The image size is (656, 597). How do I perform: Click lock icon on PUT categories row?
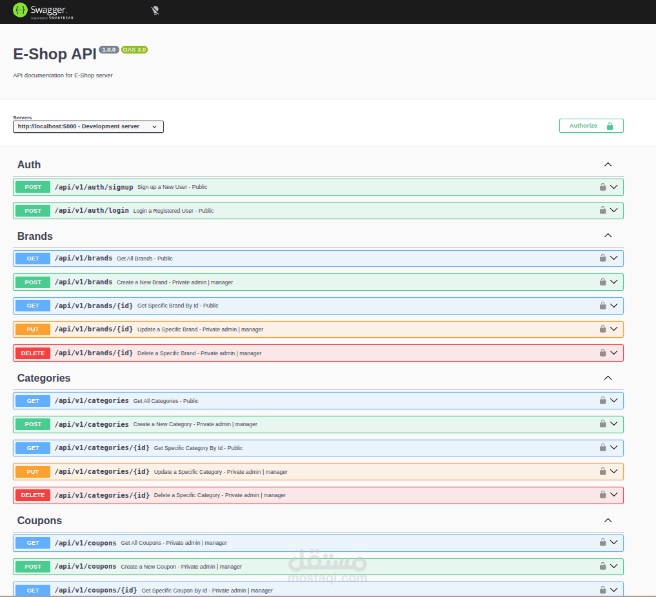tap(602, 471)
